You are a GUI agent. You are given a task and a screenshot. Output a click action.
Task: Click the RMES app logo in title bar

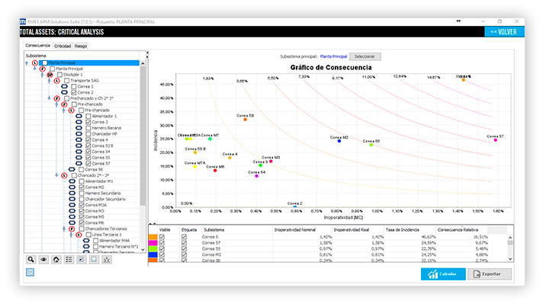click(x=23, y=21)
